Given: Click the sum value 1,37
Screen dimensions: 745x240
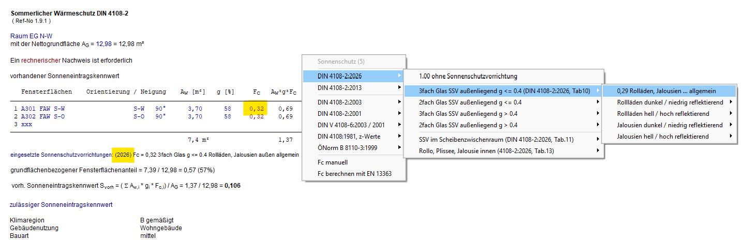Looking at the screenshot, I should click(x=286, y=140).
